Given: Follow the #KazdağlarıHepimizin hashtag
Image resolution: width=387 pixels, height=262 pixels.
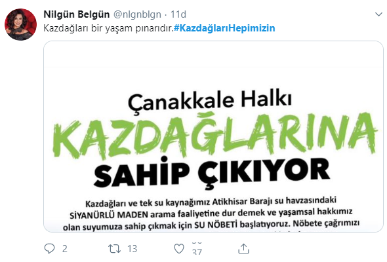Looking at the screenshot, I should coord(224,28).
